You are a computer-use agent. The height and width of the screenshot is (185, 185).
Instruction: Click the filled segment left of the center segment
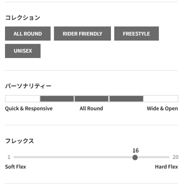[x=57, y=99]
